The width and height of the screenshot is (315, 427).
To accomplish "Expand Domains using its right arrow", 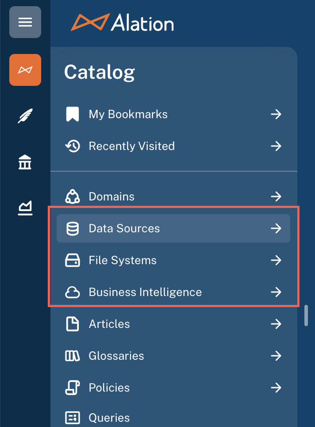I will click(276, 196).
